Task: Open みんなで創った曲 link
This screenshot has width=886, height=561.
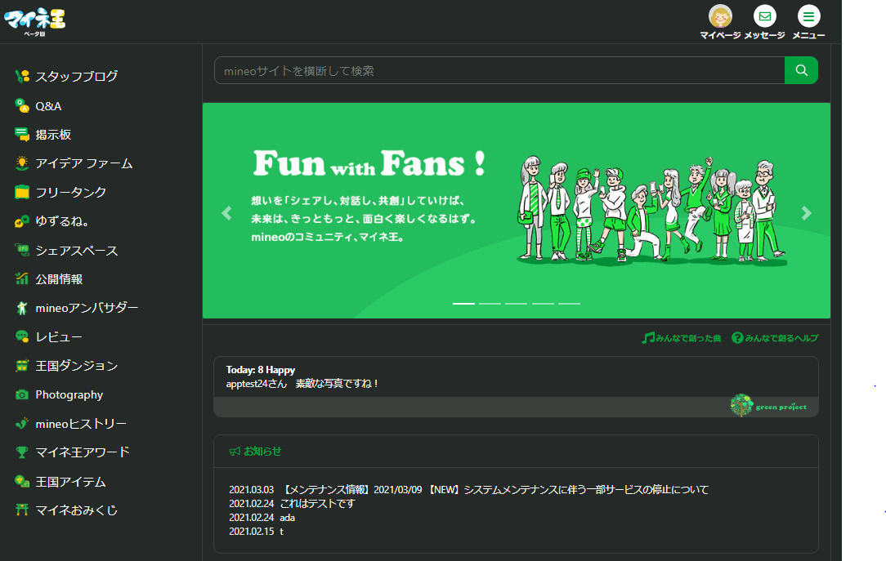Action: (x=688, y=338)
